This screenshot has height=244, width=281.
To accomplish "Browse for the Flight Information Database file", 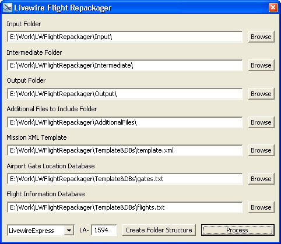I will [261, 207].
